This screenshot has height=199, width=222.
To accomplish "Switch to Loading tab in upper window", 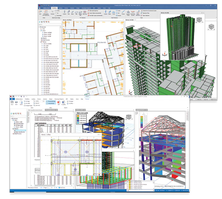I will [x=60, y=8].
